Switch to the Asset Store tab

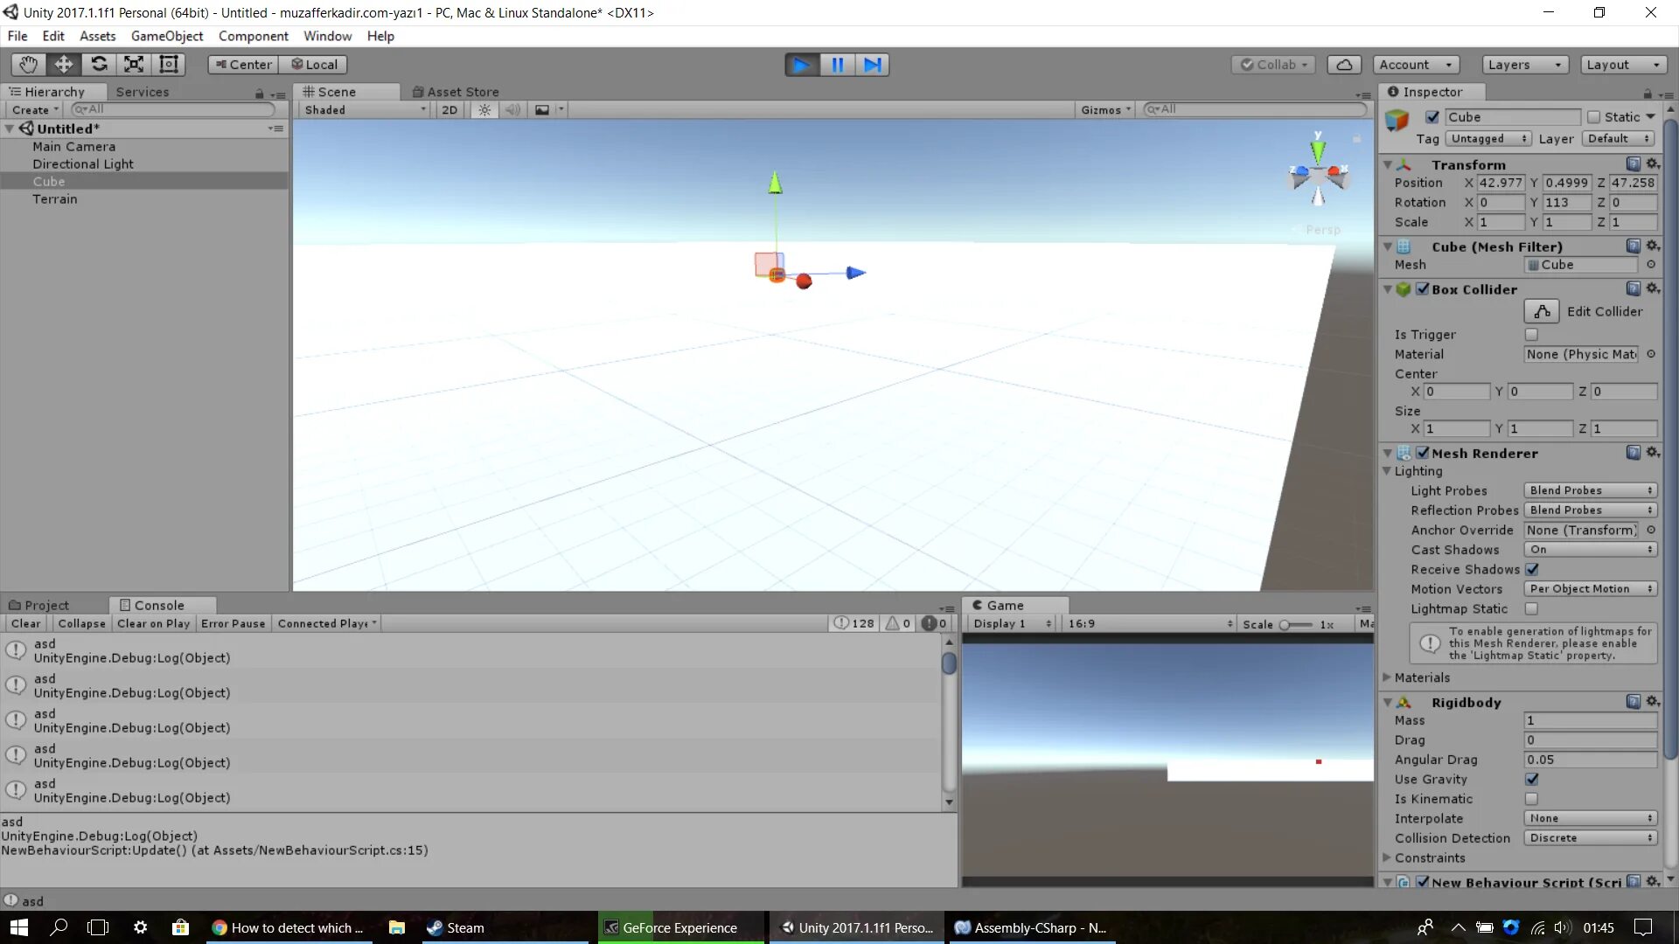coord(455,92)
